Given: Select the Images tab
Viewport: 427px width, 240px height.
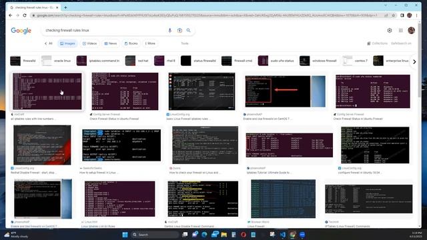Looking at the screenshot, I should pos(67,43).
